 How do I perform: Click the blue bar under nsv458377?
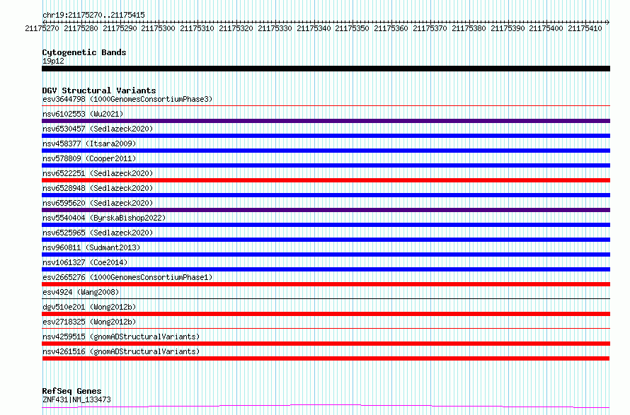pos(326,151)
